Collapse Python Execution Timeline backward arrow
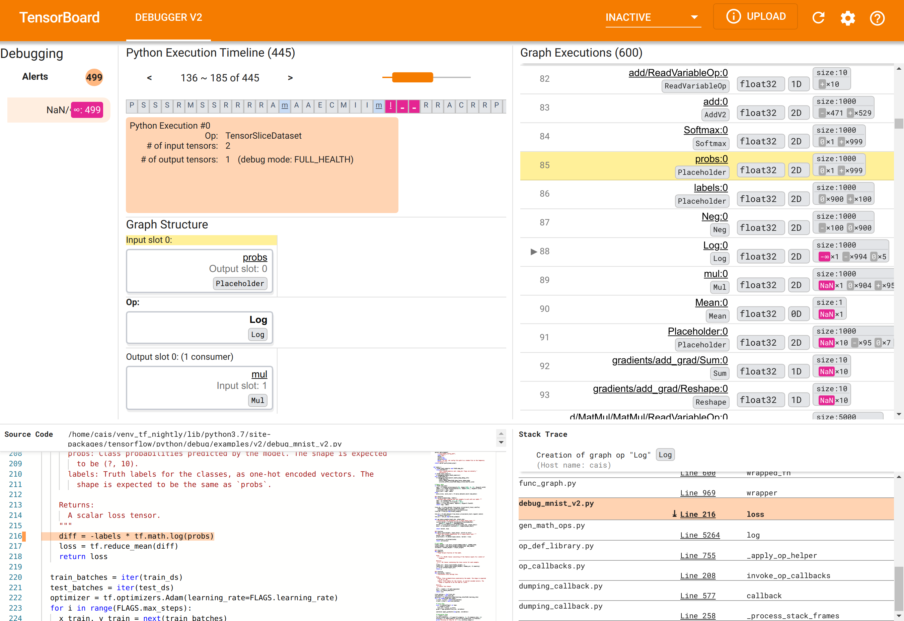 click(149, 77)
